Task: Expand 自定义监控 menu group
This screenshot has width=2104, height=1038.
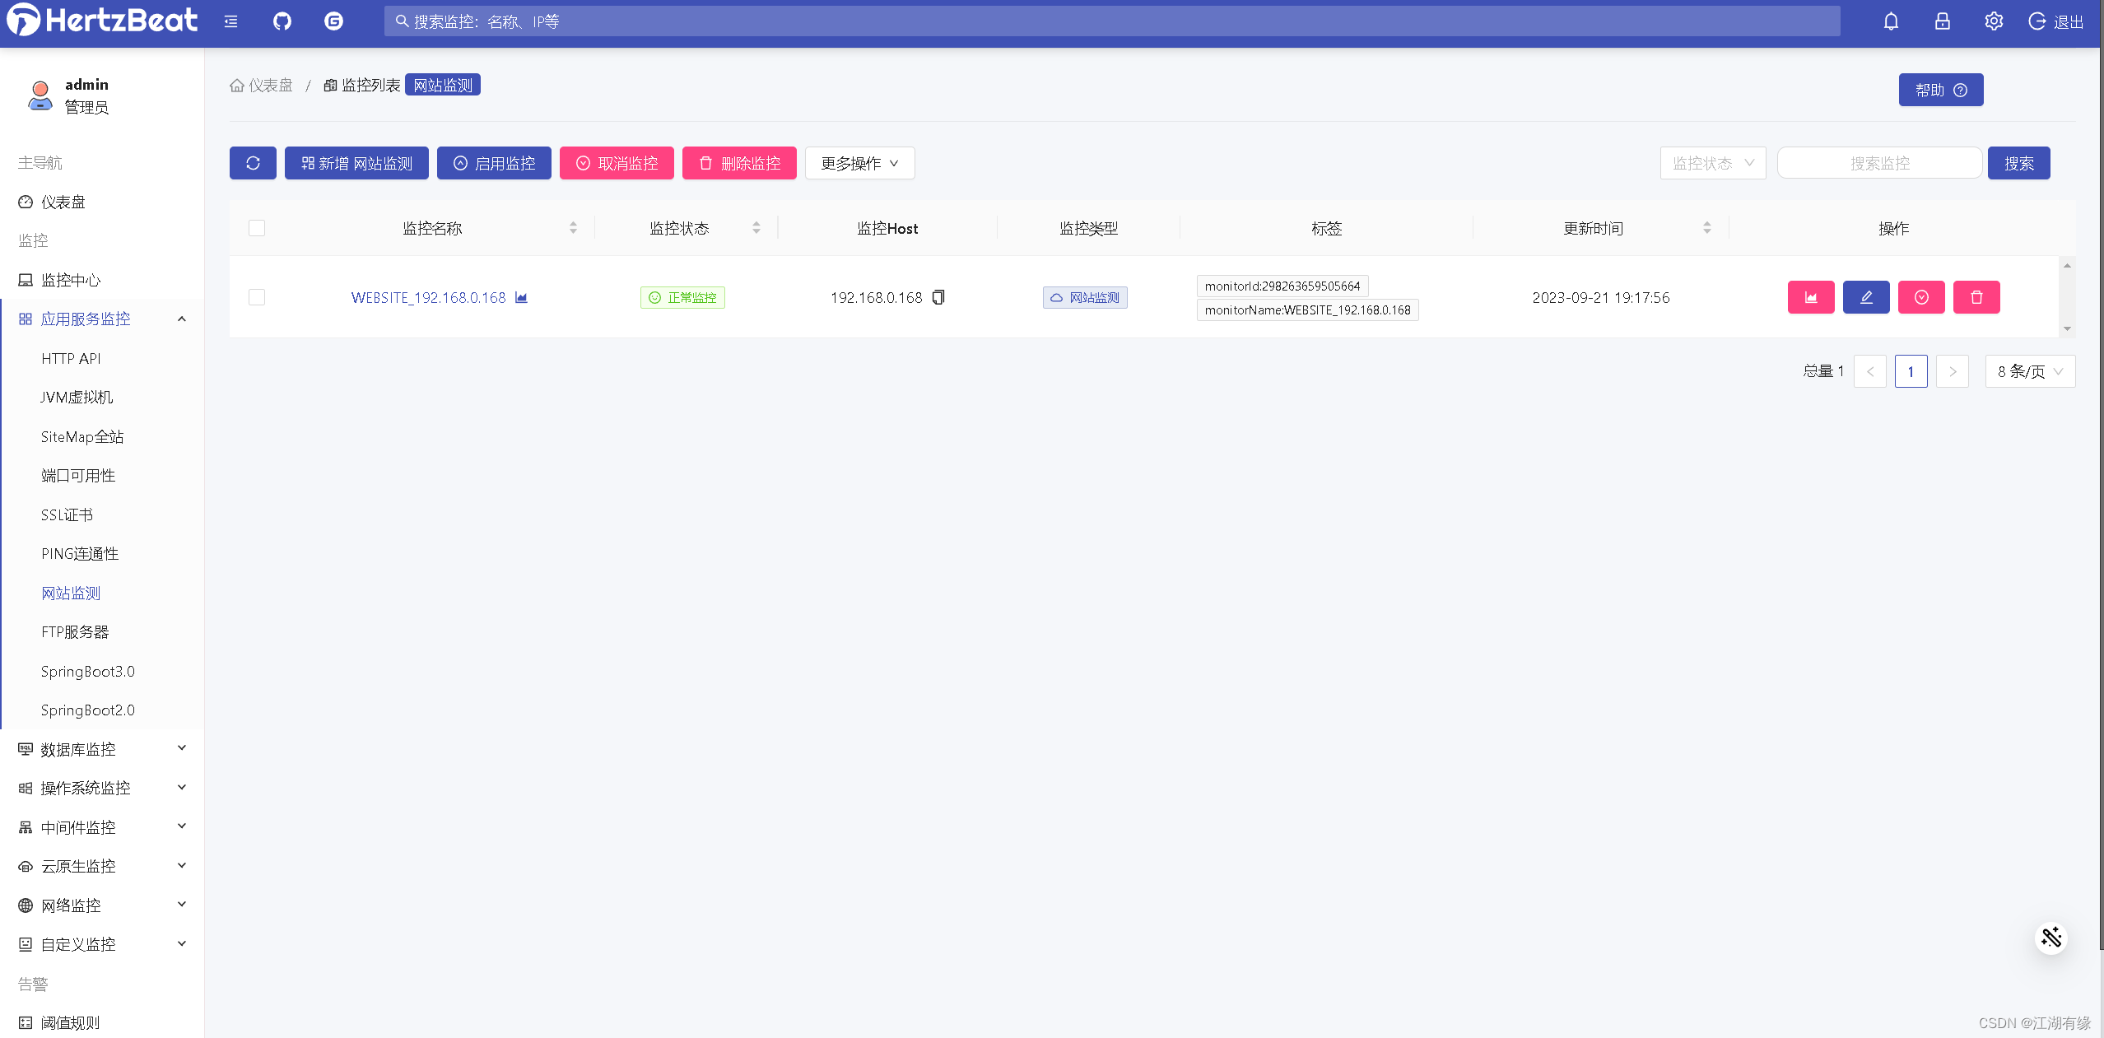Action: point(102,944)
